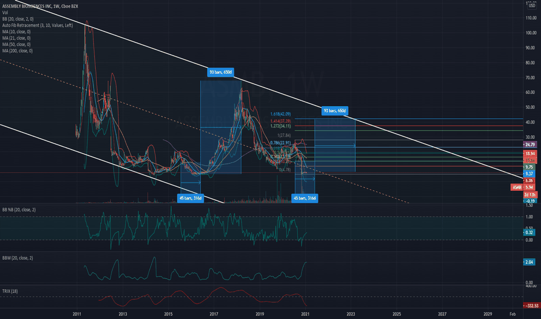Click 2029 on the time axis
This screenshot has height=319, width=541.
488,314
